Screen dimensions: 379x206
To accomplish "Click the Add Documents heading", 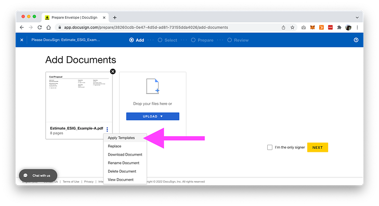I will (81, 60).
